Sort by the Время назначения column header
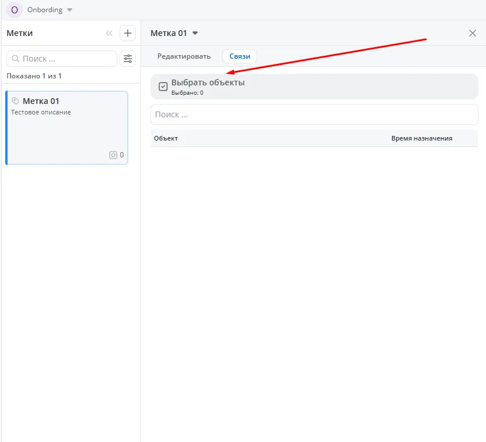The image size is (486, 442). point(422,138)
